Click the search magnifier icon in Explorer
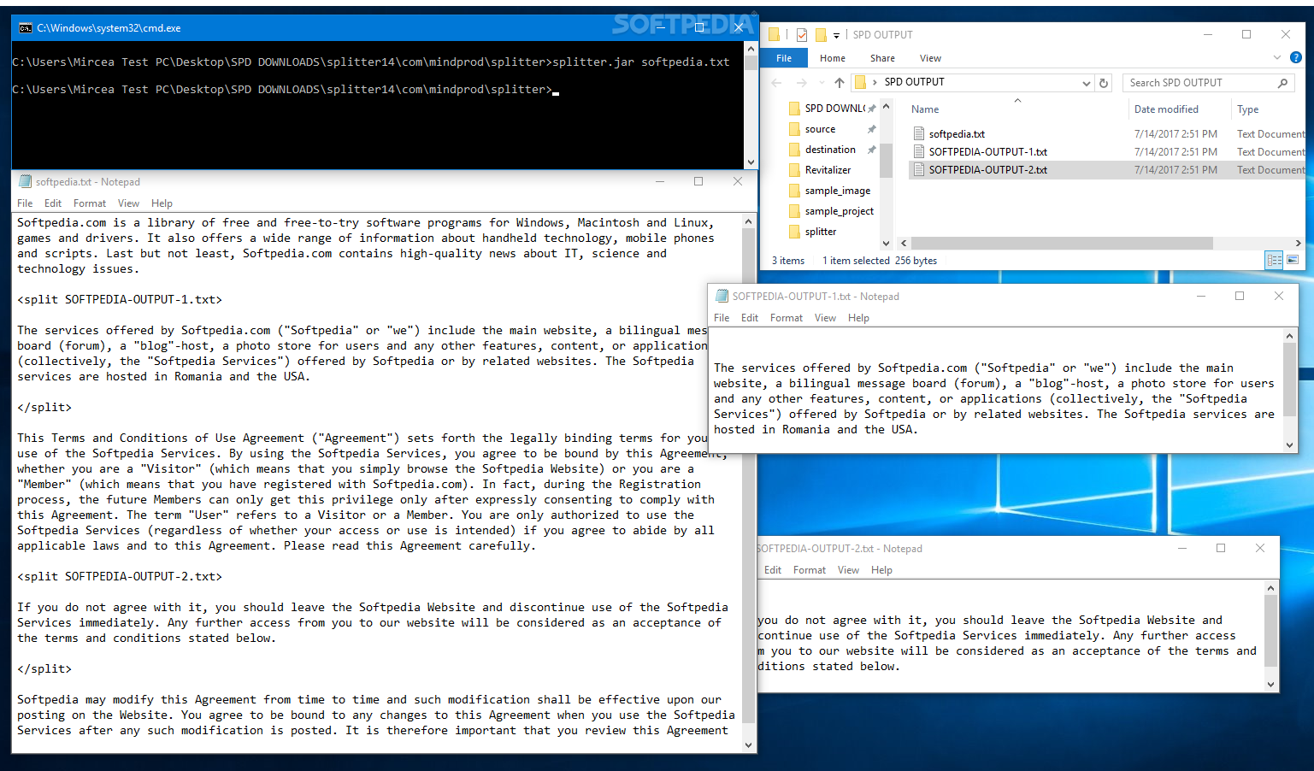This screenshot has width=1314, height=771. click(x=1282, y=83)
